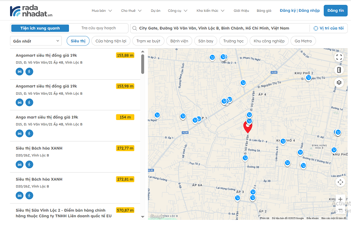Viewport: 351px width, 226px height.
Task: Click Vị trí của tôi button
Action: click(329, 28)
